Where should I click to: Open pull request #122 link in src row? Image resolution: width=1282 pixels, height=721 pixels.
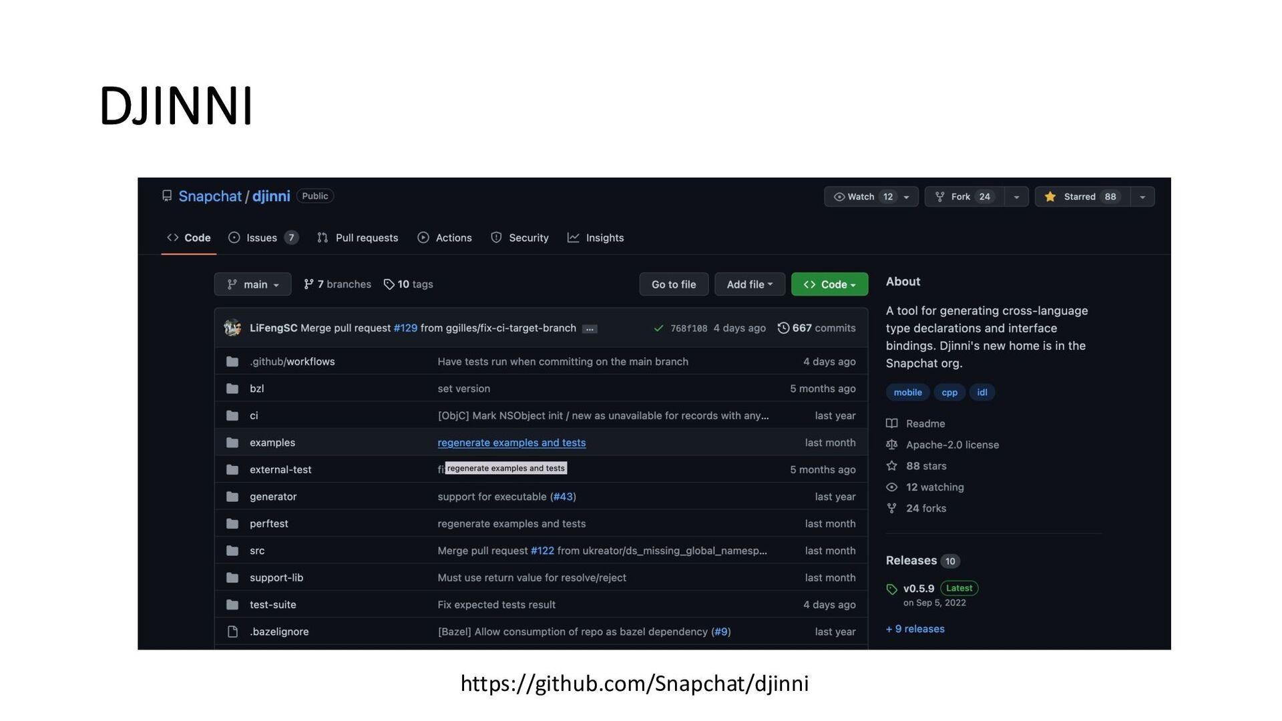[x=542, y=551]
